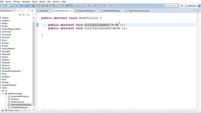Screen dimensions: 201x113
Task: Click the Save disk icon in toolbar
Action: [9, 6]
